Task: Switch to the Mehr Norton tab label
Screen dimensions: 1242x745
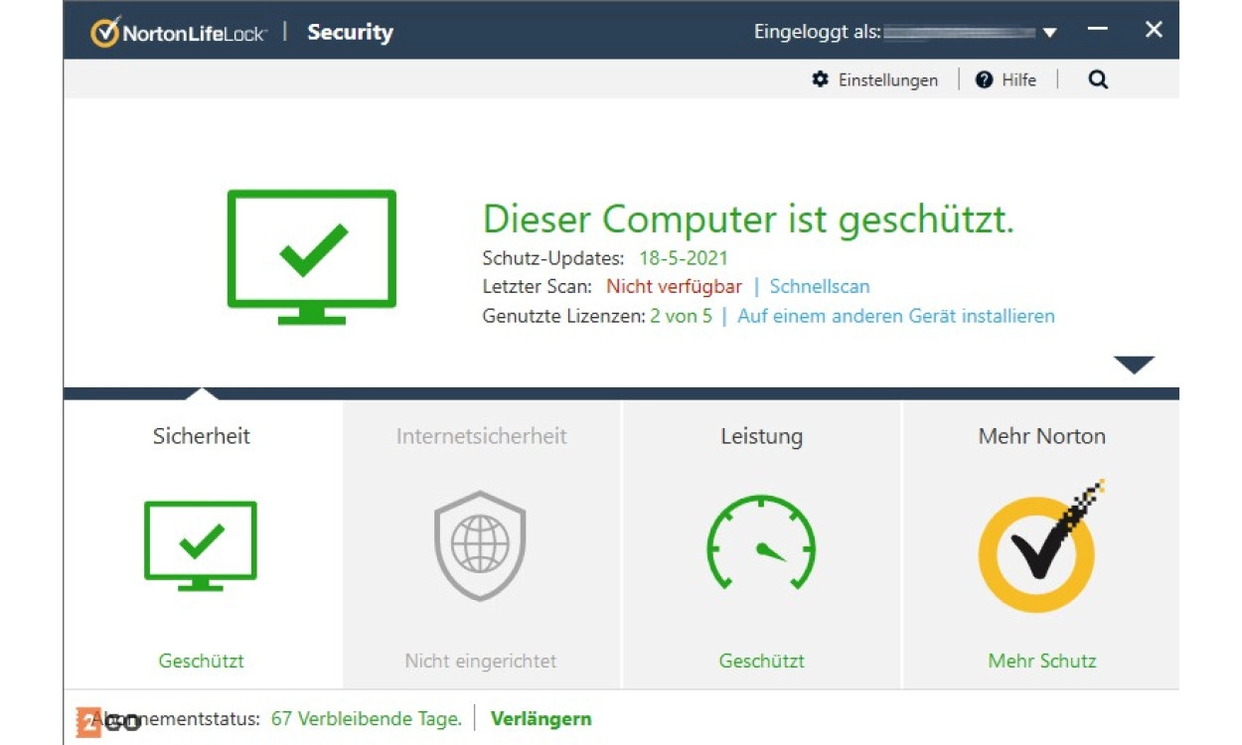Action: point(1041,436)
